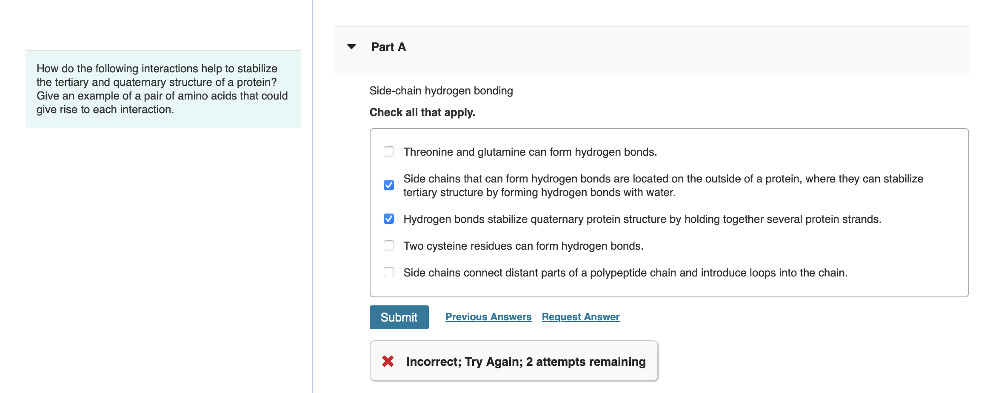Viewport: 987px width, 393px height.
Task: Open Previous Answers
Action: [x=488, y=317]
